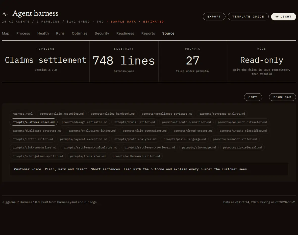Select prompts/customer-voice.md chip

click(33, 122)
